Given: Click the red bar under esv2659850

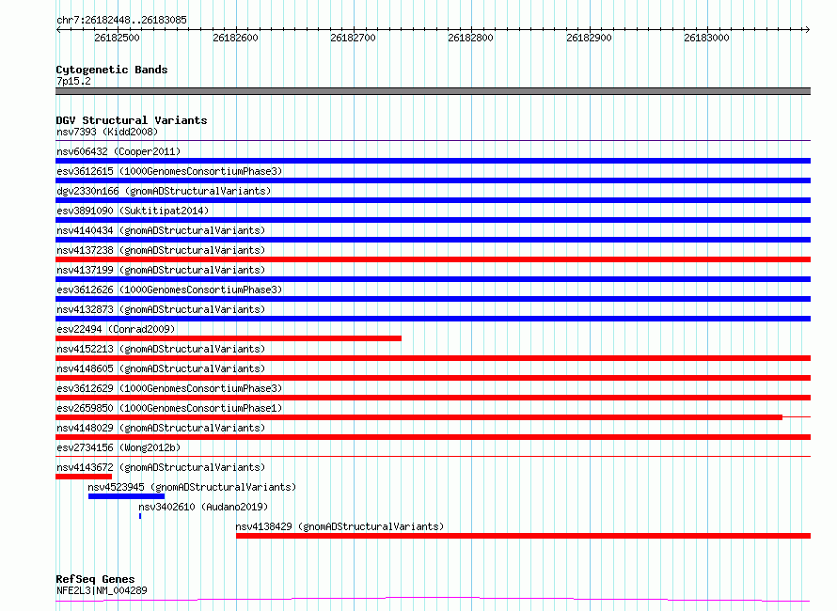Looking at the screenshot, I should point(419,417).
